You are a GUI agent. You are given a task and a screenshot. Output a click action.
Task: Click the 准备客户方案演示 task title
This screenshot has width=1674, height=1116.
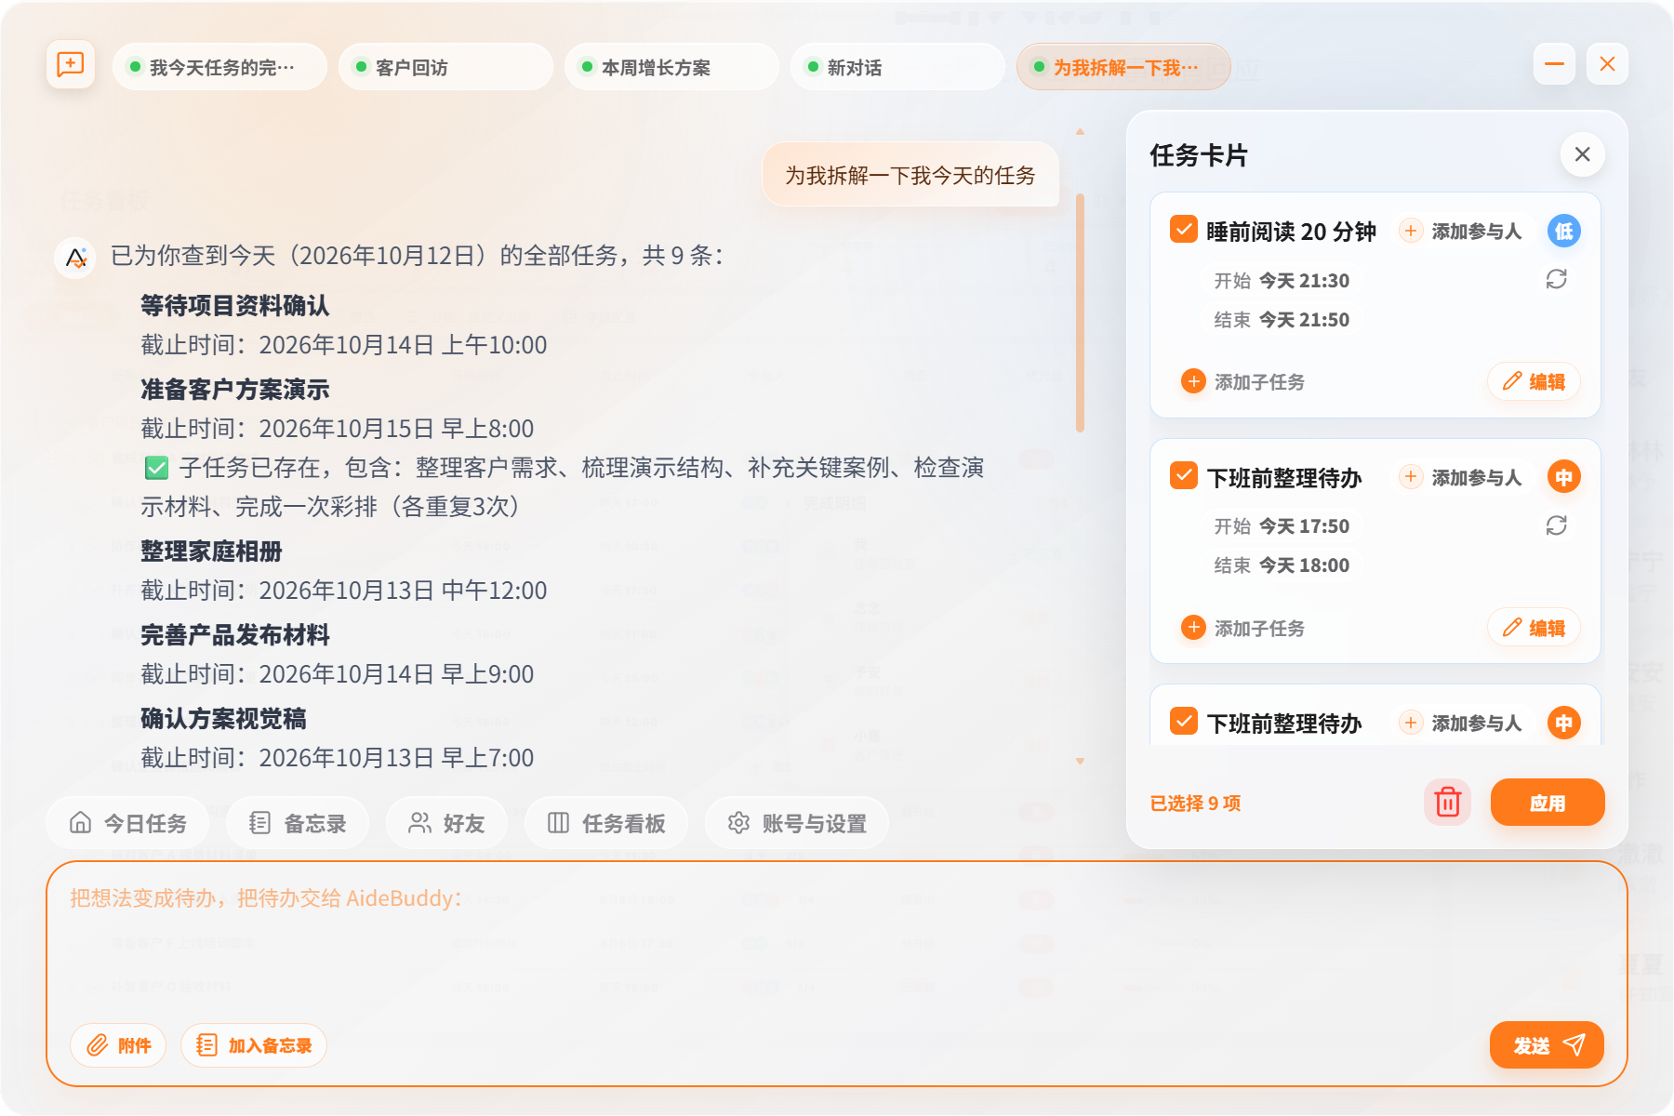click(235, 389)
